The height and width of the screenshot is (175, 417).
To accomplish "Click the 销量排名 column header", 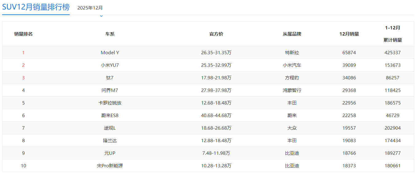I will [23, 34].
